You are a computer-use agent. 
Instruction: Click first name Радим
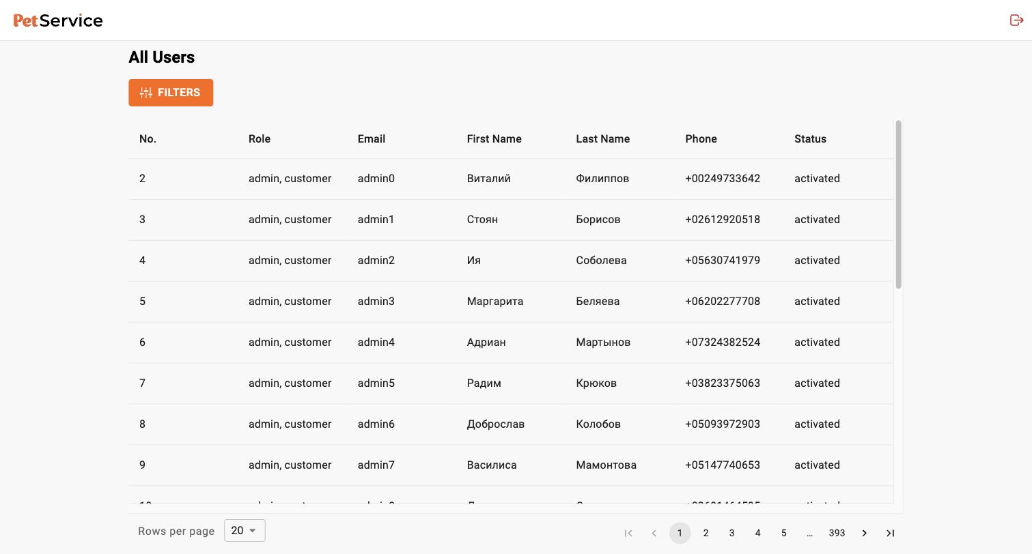point(484,383)
